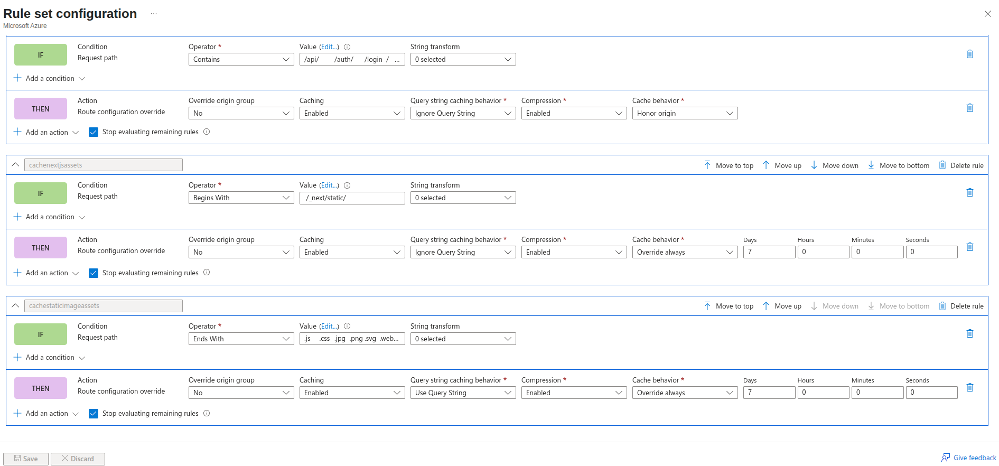Edit the /api/ /auth/ value list
The height and width of the screenshot is (466, 999).
point(329,47)
